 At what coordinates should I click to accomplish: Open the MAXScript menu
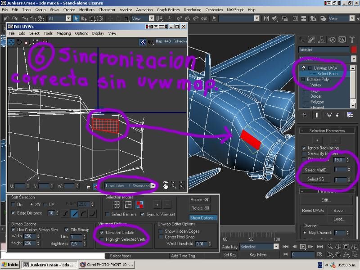pos(235,10)
